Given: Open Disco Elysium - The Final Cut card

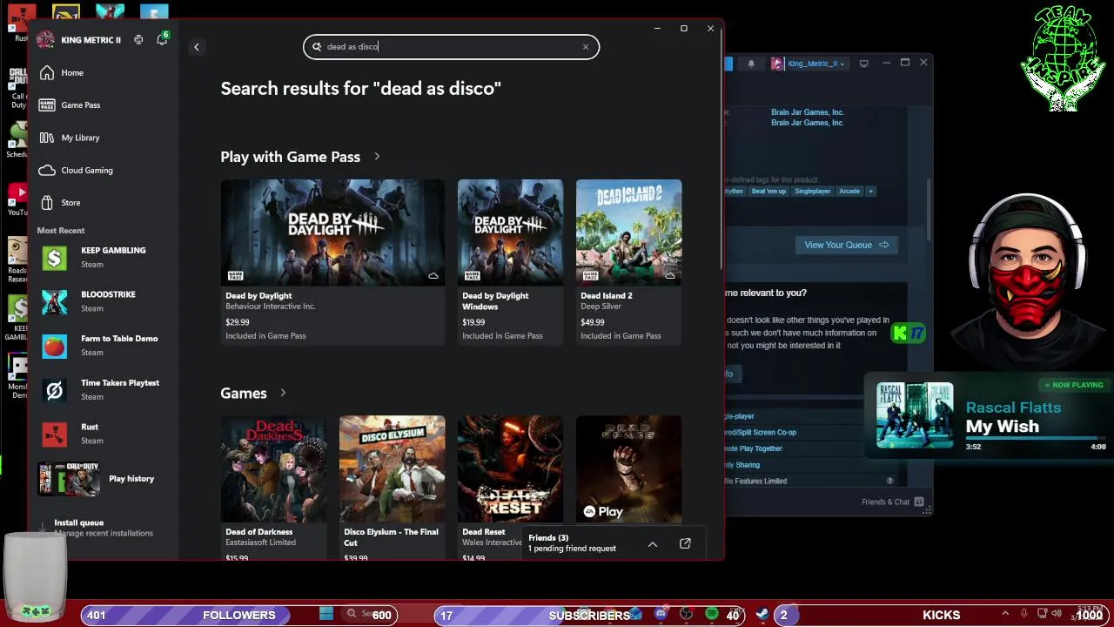Looking at the screenshot, I should click(392, 488).
